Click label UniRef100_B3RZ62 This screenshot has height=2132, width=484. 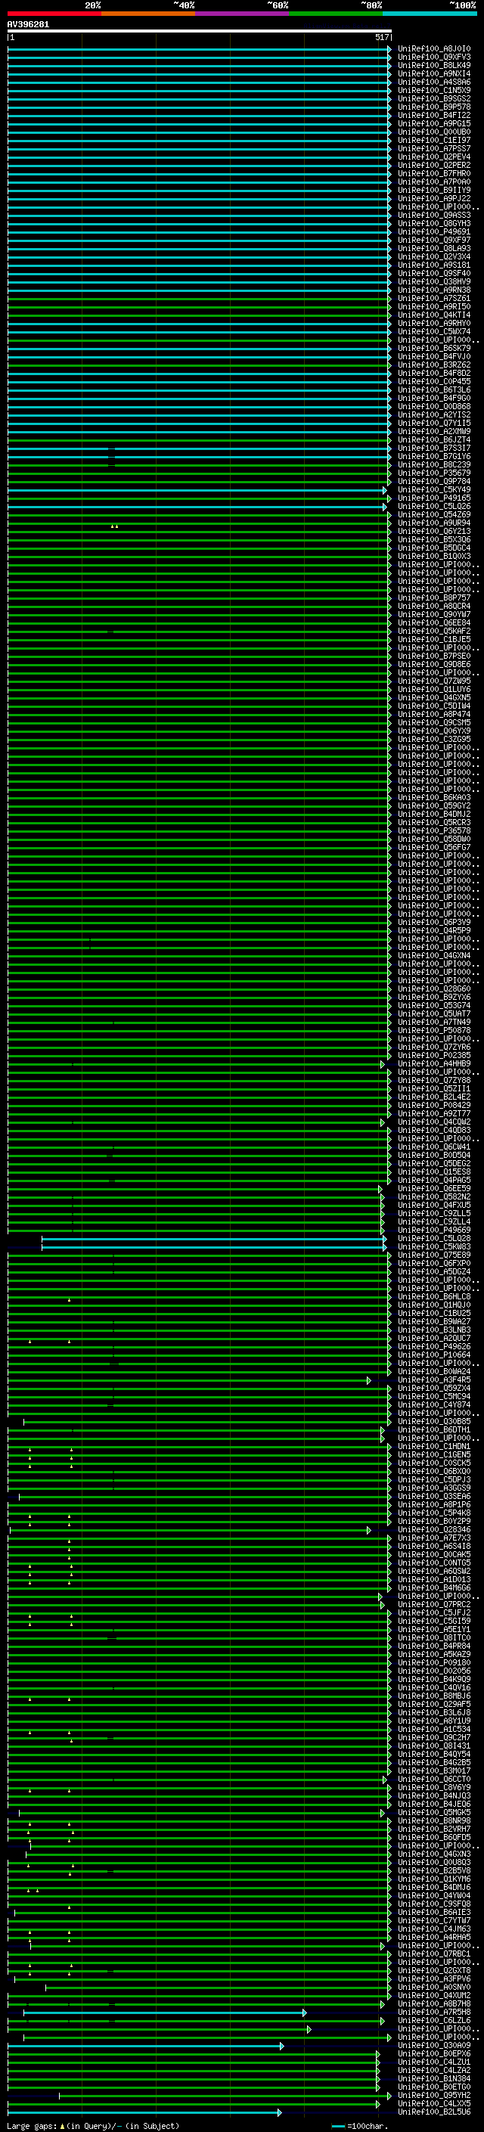(434, 365)
